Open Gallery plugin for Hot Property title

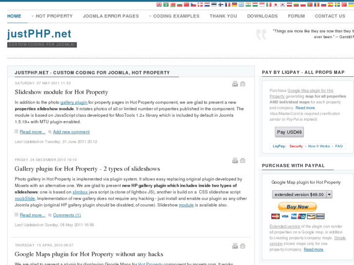coord(87,169)
